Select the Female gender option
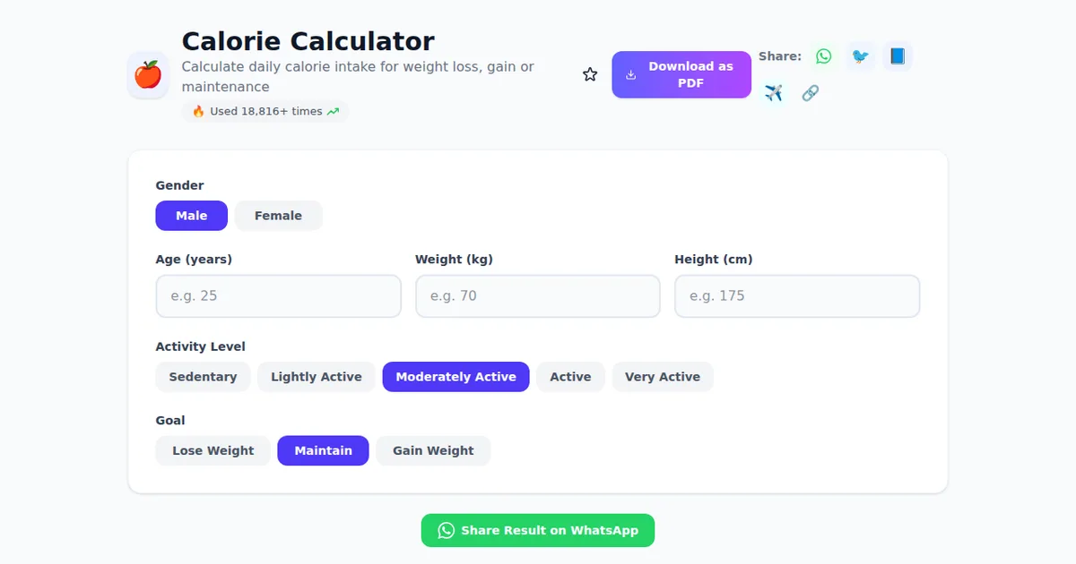The image size is (1076, 564). (278, 215)
